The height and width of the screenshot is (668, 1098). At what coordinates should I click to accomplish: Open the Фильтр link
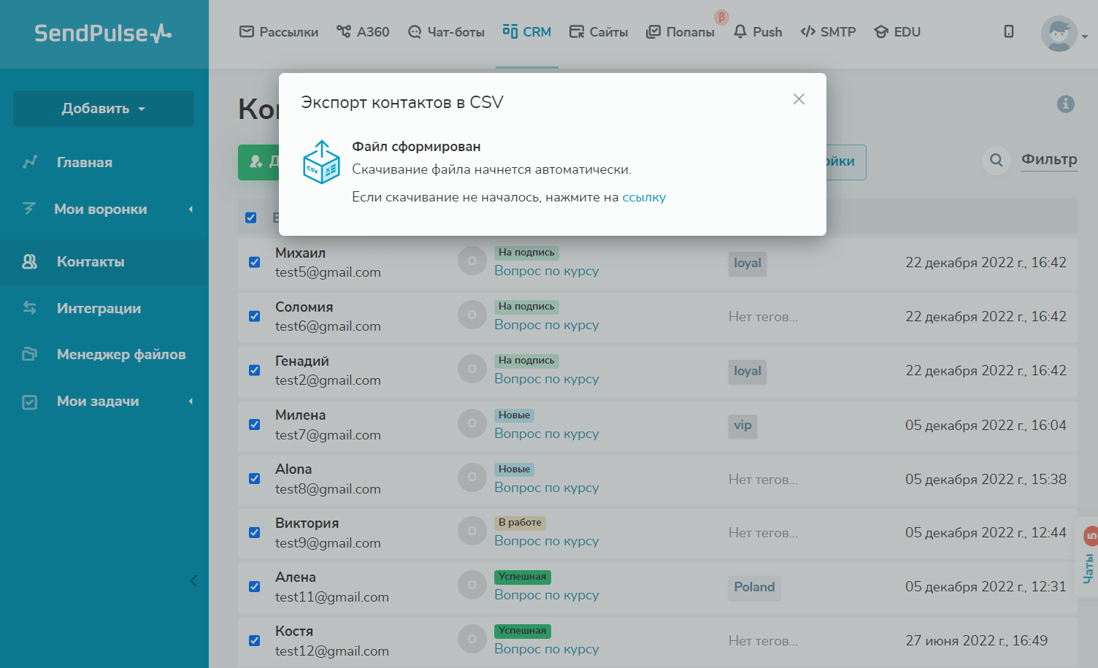[1048, 160]
